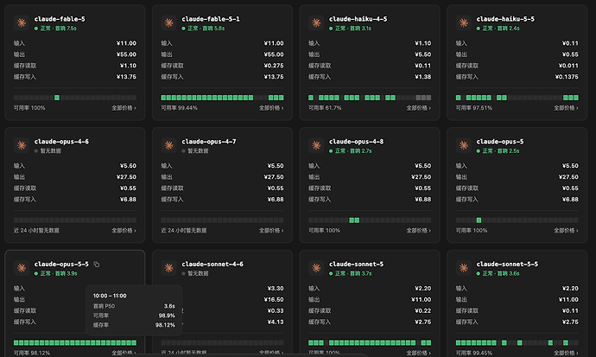Click the claude-sonnet-5-5 model icon
Screen dimensions: 596x357
464,268
